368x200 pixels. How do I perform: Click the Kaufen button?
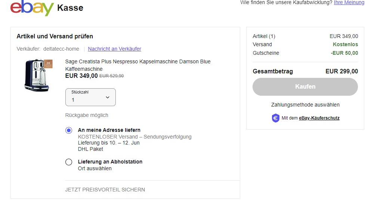[305, 86]
